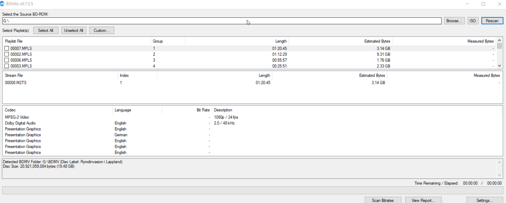The width and height of the screenshot is (506, 203).
Task: Click the ISO button
Action: [472, 21]
